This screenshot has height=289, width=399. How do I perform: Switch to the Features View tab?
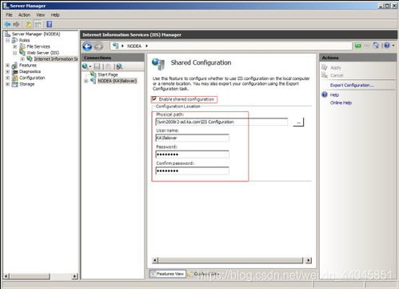[x=167, y=274]
